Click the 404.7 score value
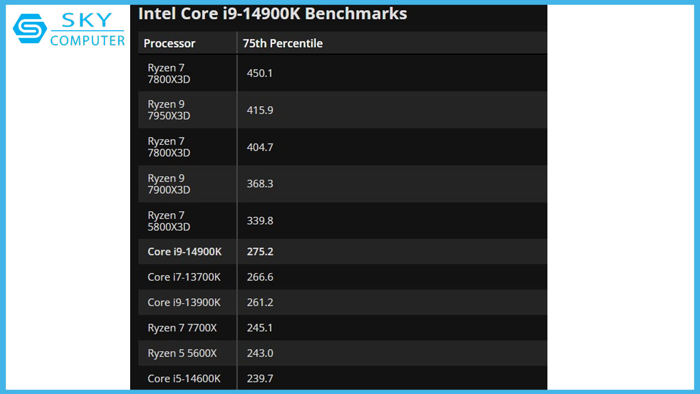Image resolution: width=700 pixels, height=394 pixels. point(260,147)
